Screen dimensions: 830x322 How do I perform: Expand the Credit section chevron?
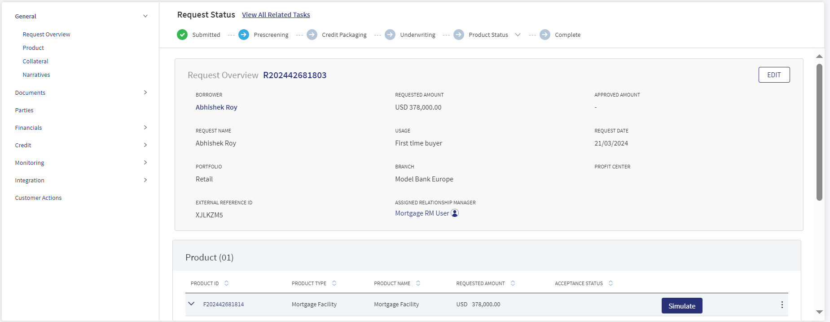click(145, 145)
